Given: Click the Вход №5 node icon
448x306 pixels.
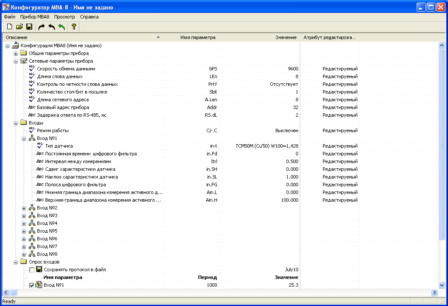Looking at the screenshot, I should [32, 230].
